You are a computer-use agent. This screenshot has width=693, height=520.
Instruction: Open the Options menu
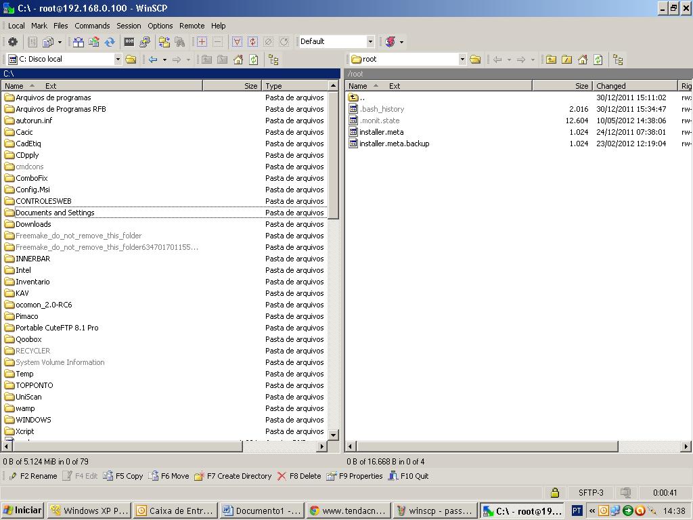click(x=160, y=26)
